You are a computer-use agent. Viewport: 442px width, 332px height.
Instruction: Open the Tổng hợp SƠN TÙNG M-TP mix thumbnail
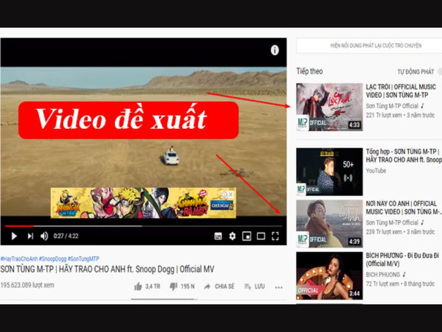coord(329,172)
